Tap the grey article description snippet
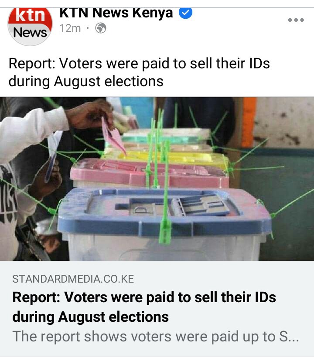 pos(156,337)
